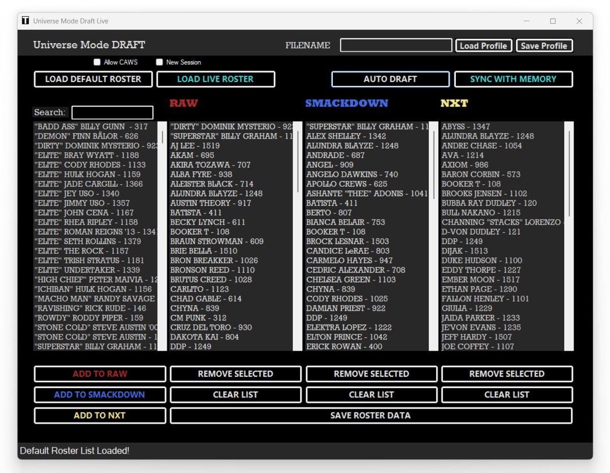The height and width of the screenshot is (473, 610).
Task: Start the AUTO DRAFT
Action: tap(390, 79)
